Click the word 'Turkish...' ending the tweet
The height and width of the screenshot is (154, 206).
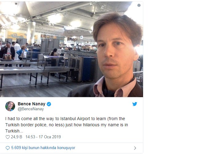tap(14, 131)
